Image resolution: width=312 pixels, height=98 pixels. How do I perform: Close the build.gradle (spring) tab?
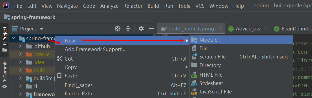[x=220, y=29]
